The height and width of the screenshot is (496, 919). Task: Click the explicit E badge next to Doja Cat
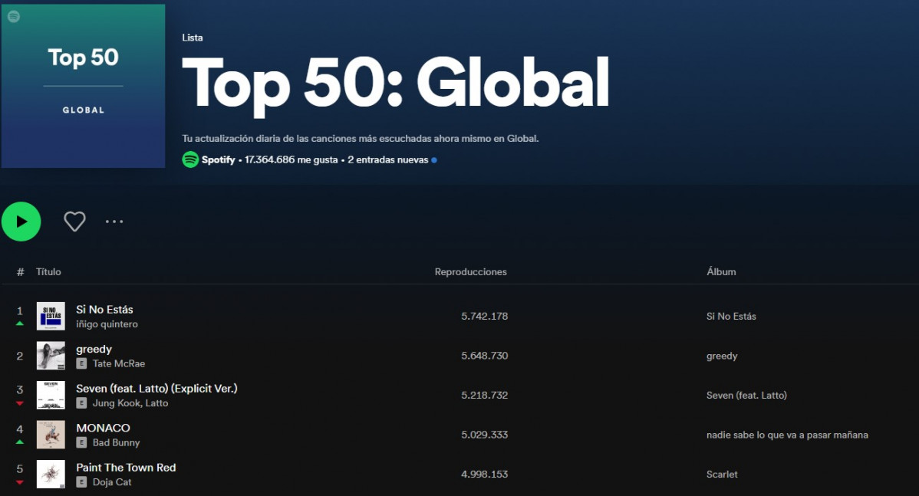point(81,482)
